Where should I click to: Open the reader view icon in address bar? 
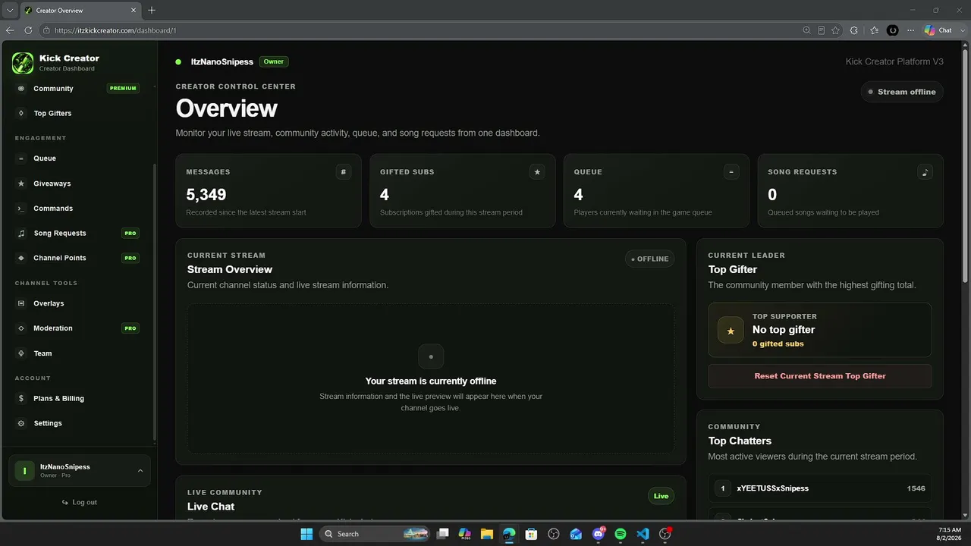[821, 30]
